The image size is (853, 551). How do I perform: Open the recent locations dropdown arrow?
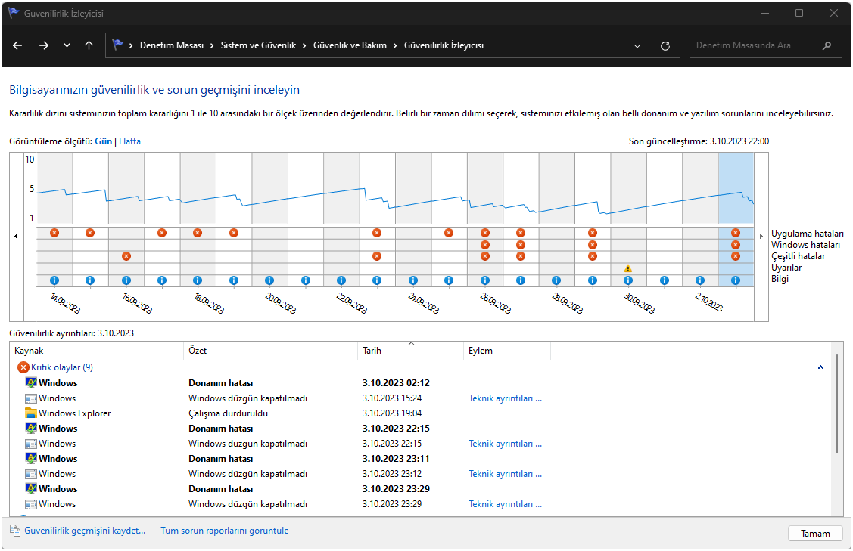67,45
